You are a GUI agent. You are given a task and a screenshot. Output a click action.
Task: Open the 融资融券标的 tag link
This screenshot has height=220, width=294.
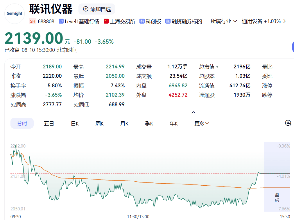187,22
